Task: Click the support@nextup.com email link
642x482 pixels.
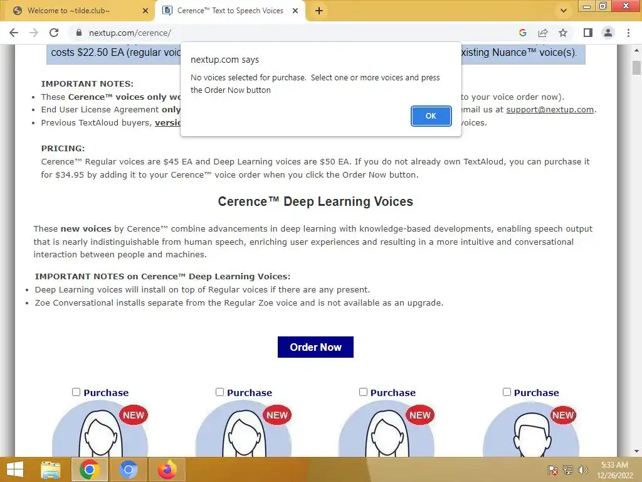Action: point(550,109)
